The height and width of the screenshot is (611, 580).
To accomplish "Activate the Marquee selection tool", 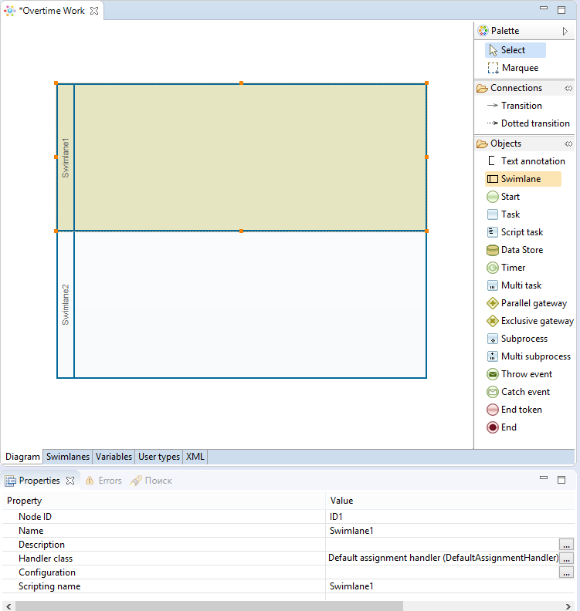I will (x=518, y=68).
